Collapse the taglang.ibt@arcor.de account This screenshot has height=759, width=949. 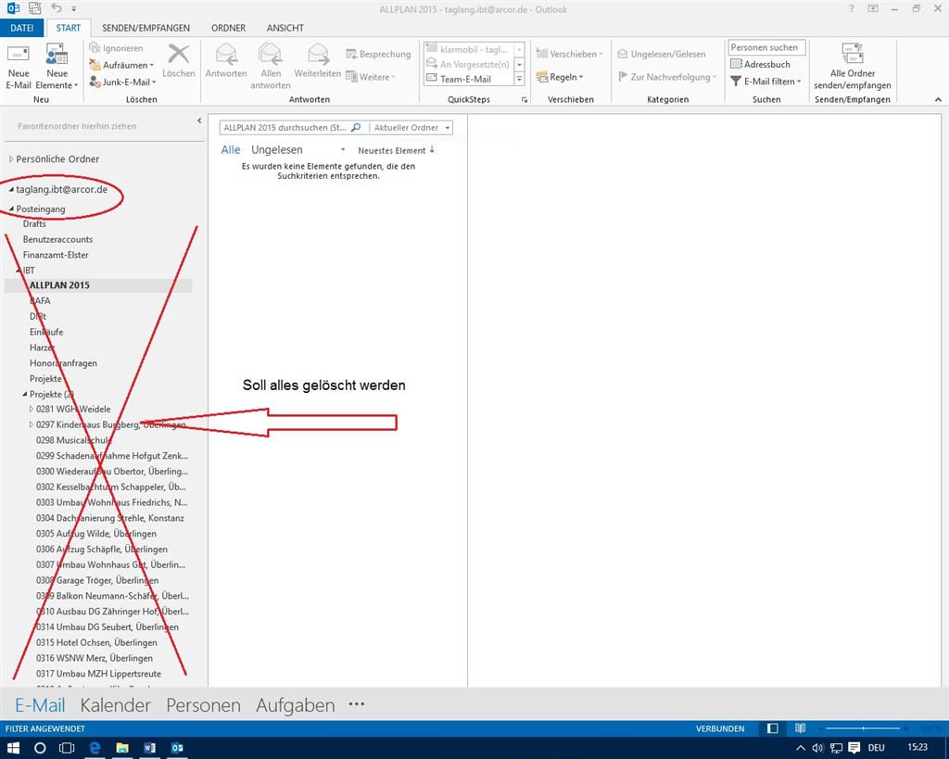coord(11,189)
